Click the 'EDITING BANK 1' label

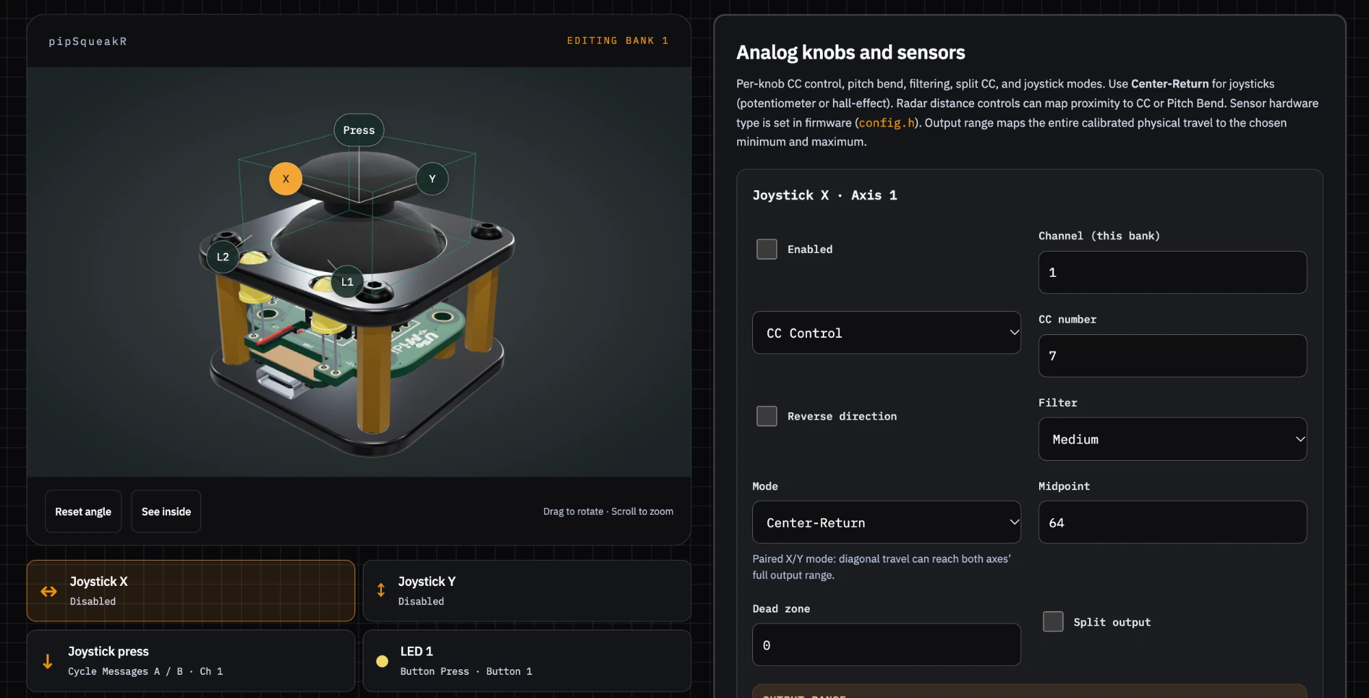(617, 41)
